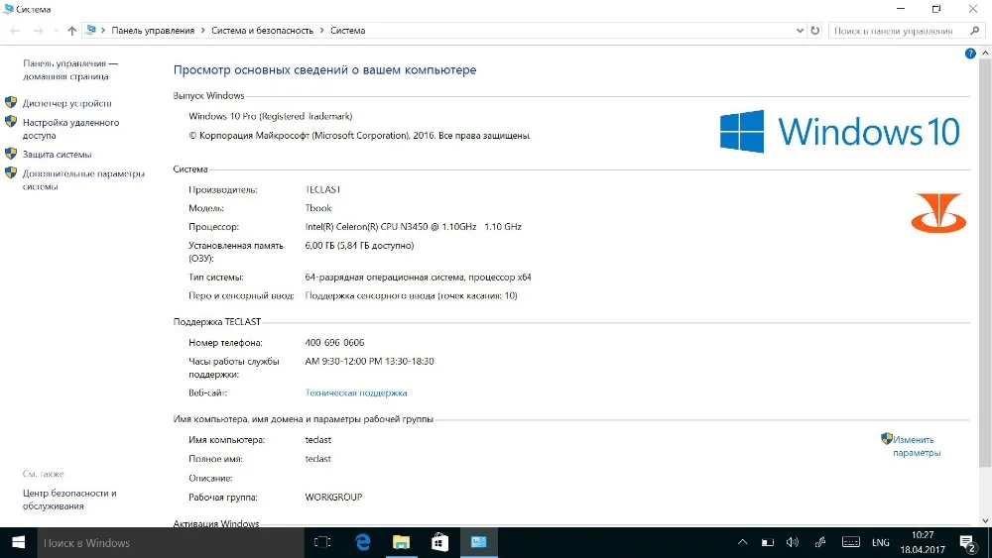Select the Tbook model value

click(x=318, y=208)
